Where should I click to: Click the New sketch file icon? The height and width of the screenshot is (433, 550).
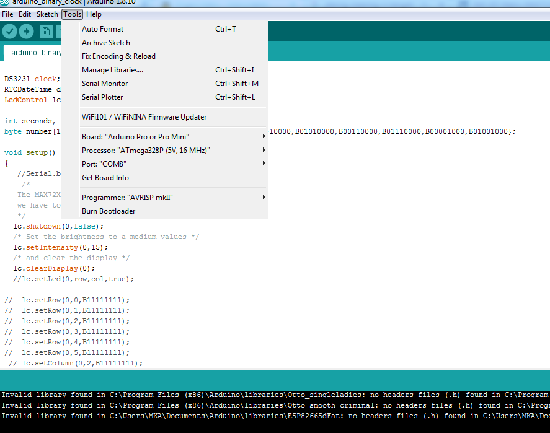(x=46, y=32)
